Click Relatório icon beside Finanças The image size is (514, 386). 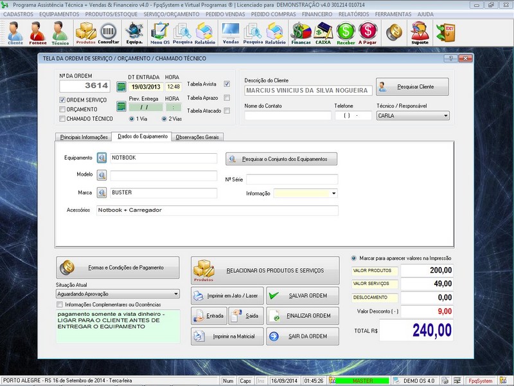click(275, 33)
